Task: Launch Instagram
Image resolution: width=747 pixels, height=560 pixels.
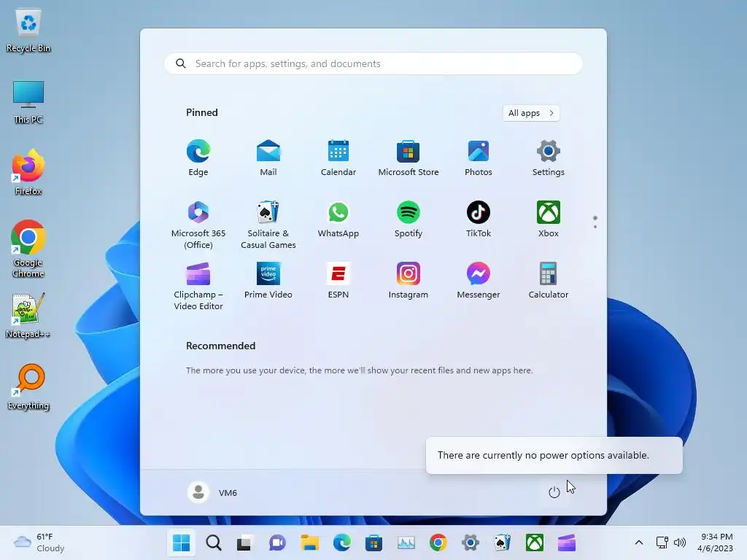Action: 409,281
